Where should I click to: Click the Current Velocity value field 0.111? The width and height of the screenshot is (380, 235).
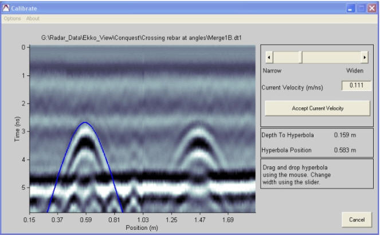[357, 85]
